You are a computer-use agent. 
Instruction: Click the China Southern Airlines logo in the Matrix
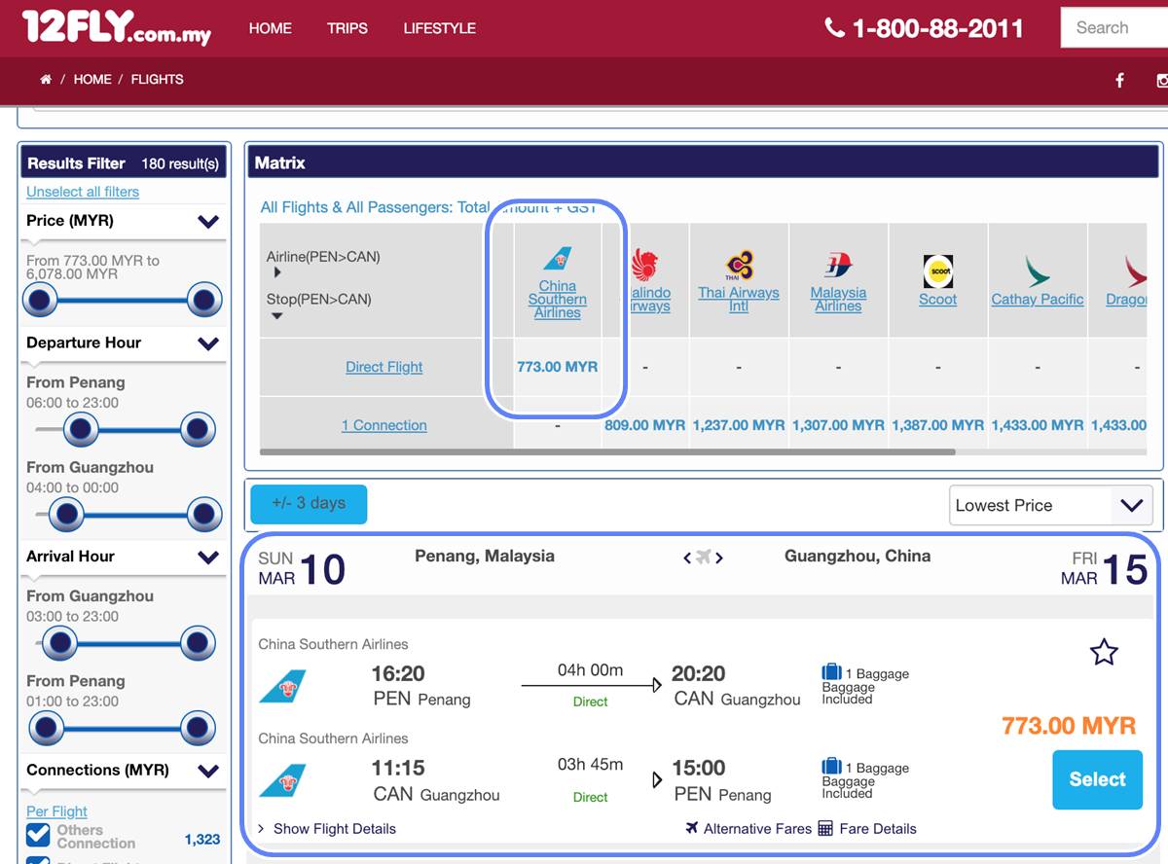(558, 259)
